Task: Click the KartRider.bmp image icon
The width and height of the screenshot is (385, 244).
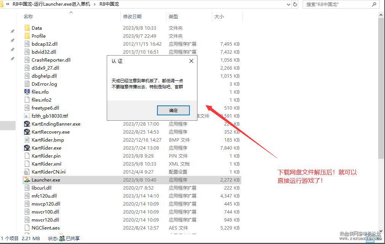Action: (x=27, y=140)
